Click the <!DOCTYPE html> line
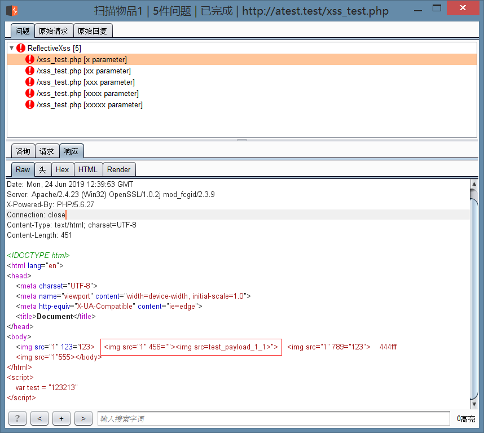484x433 pixels. coord(38,255)
